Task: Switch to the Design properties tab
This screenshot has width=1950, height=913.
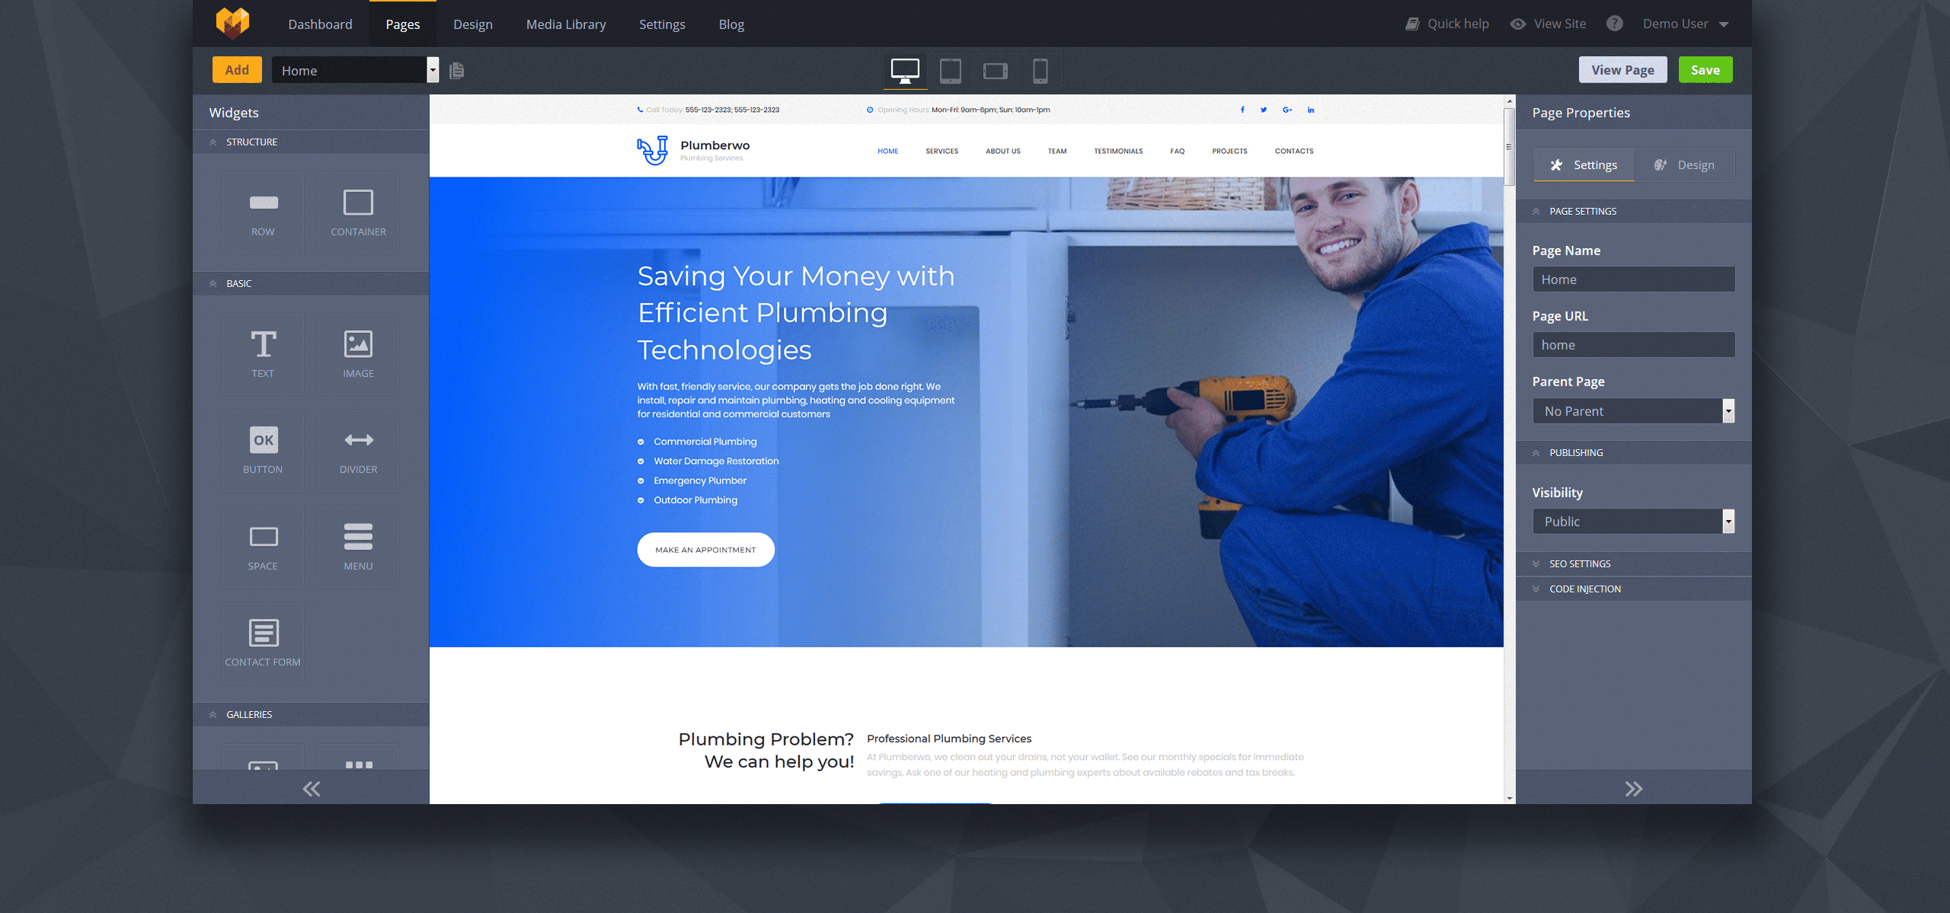Action: (1684, 165)
